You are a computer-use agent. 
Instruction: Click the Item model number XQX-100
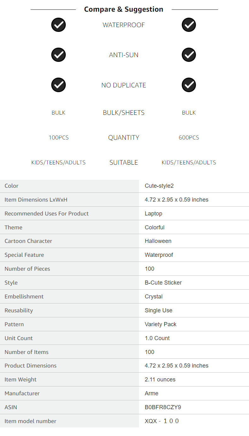[x=162, y=421]
